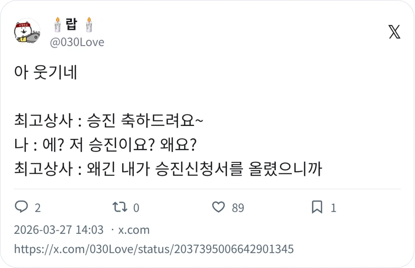Screen dimensions: 415x268
Task: Click the X logo in the top corner
Action: pyautogui.click(x=394, y=32)
